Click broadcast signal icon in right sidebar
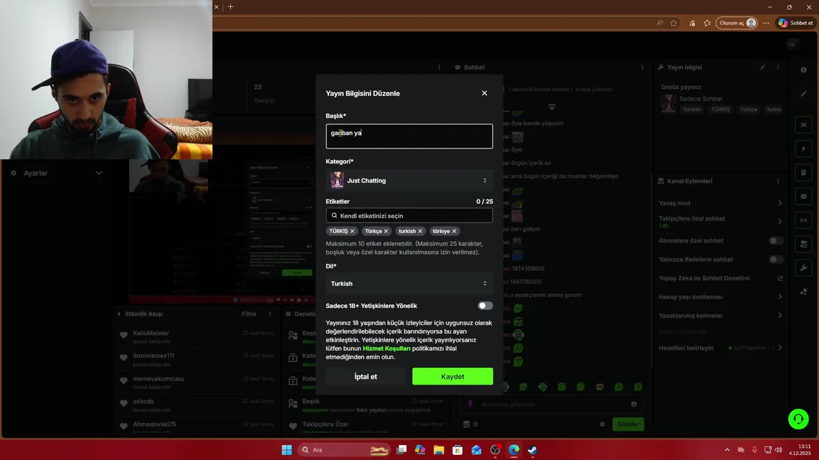This screenshot has height=460, width=819. click(804, 220)
